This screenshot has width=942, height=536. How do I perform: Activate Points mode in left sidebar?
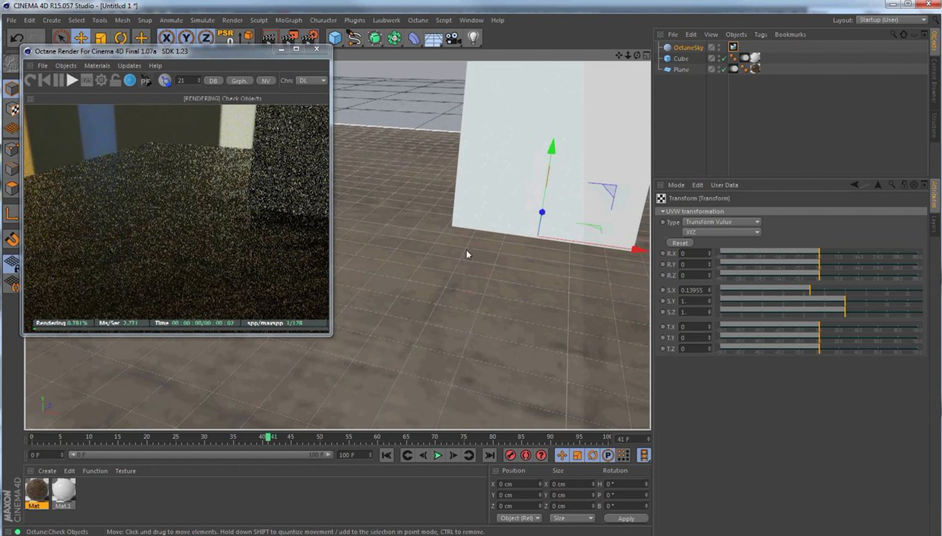click(x=12, y=149)
